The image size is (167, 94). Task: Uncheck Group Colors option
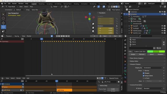[x=144, y=76]
